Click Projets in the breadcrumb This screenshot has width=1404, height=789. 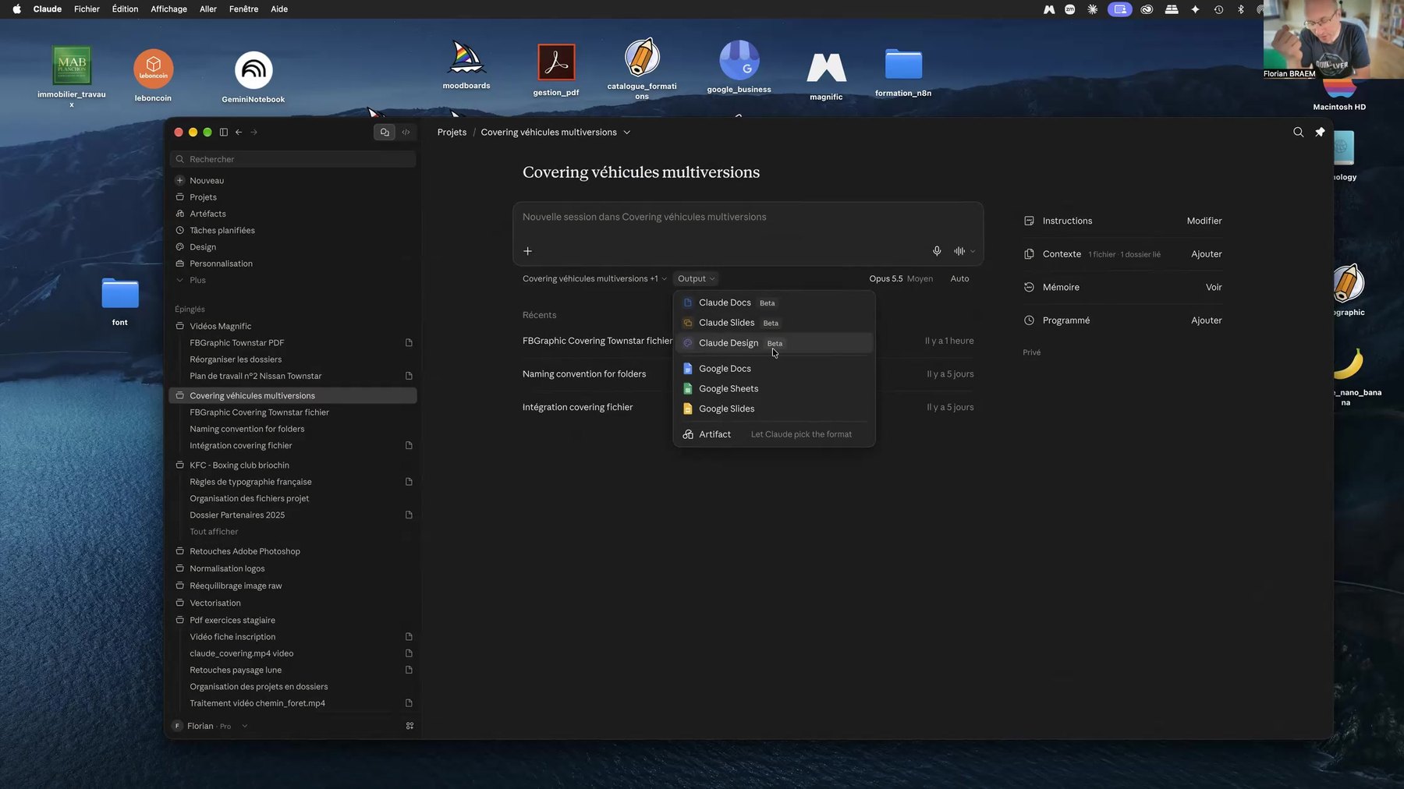(452, 133)
